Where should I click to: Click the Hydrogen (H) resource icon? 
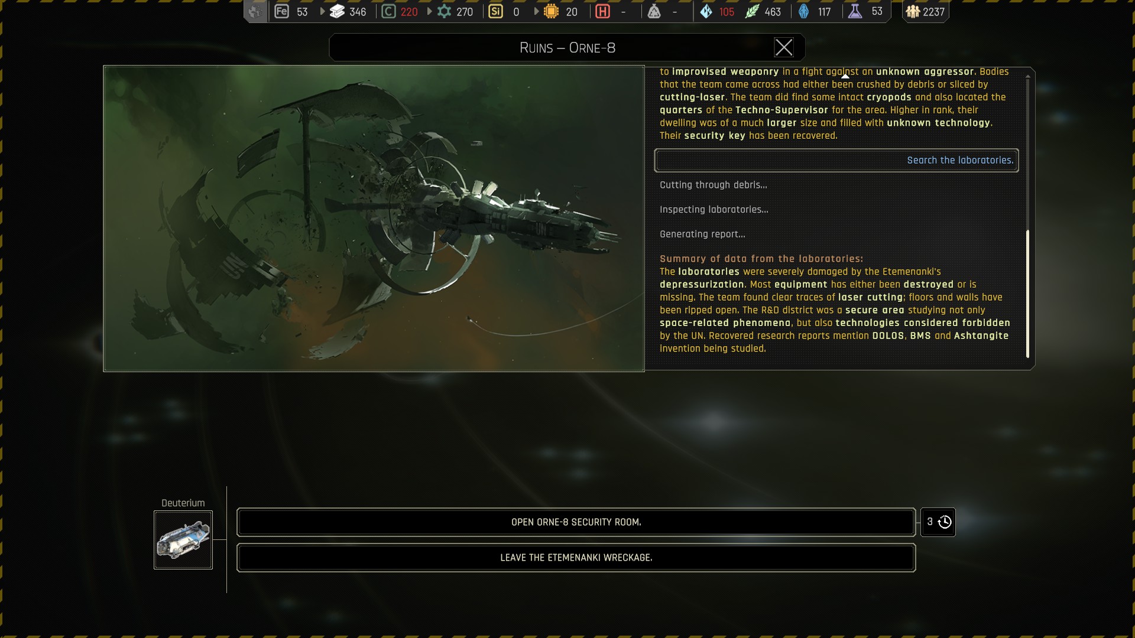pos(602,11)
